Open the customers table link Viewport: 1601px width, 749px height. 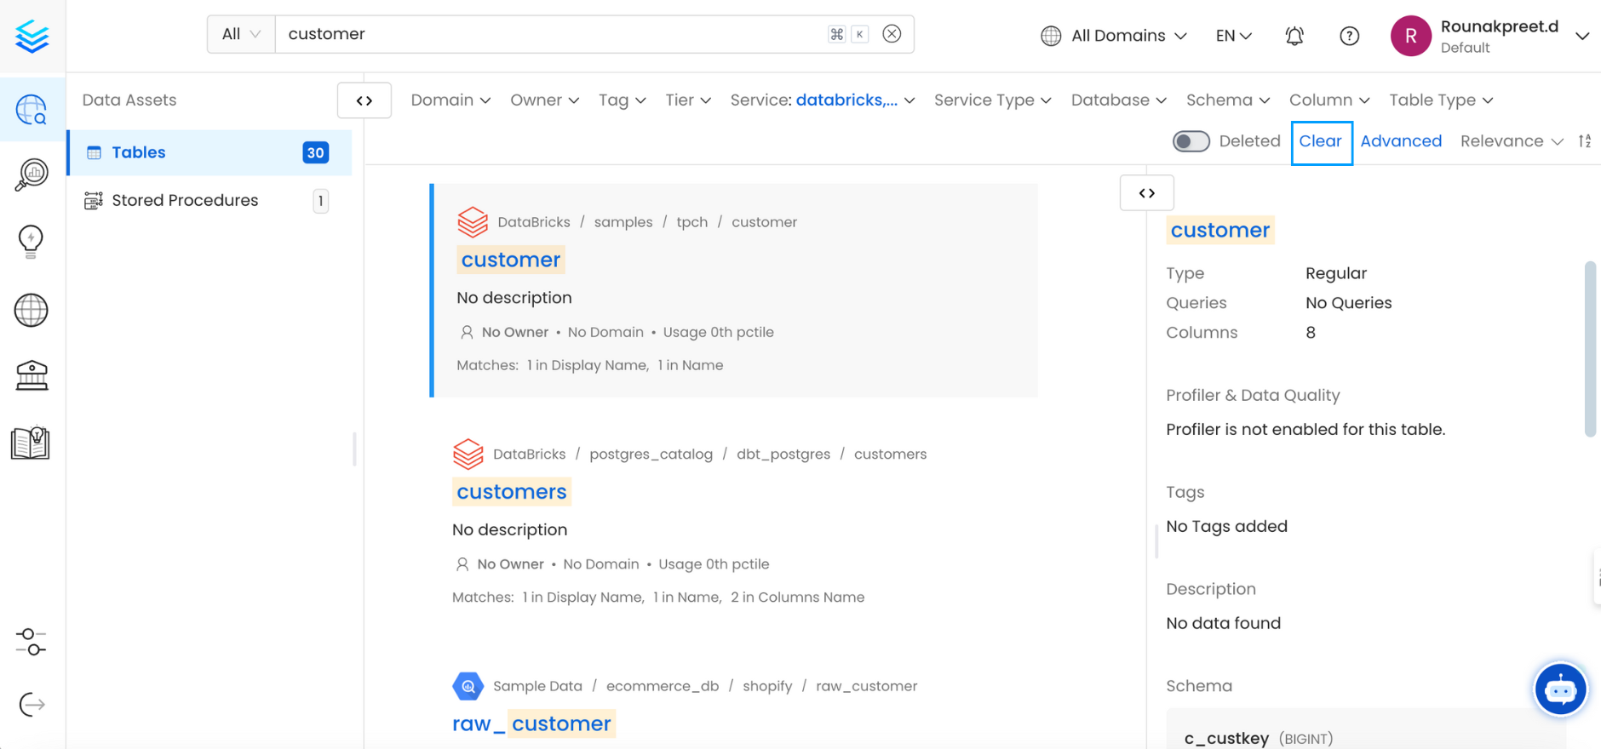click(x=511, y=492)
